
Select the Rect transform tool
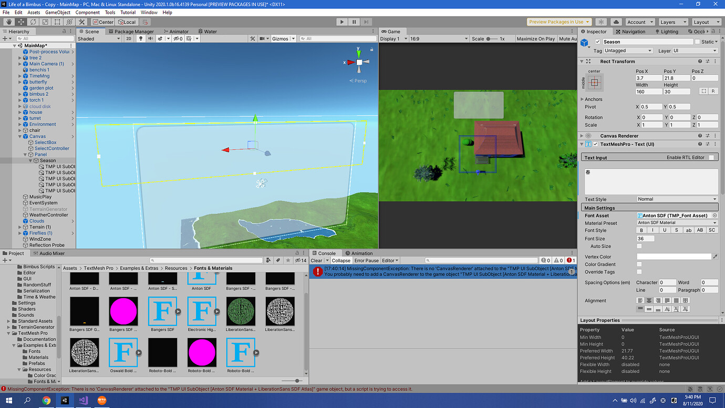click(x=57, y=22)
